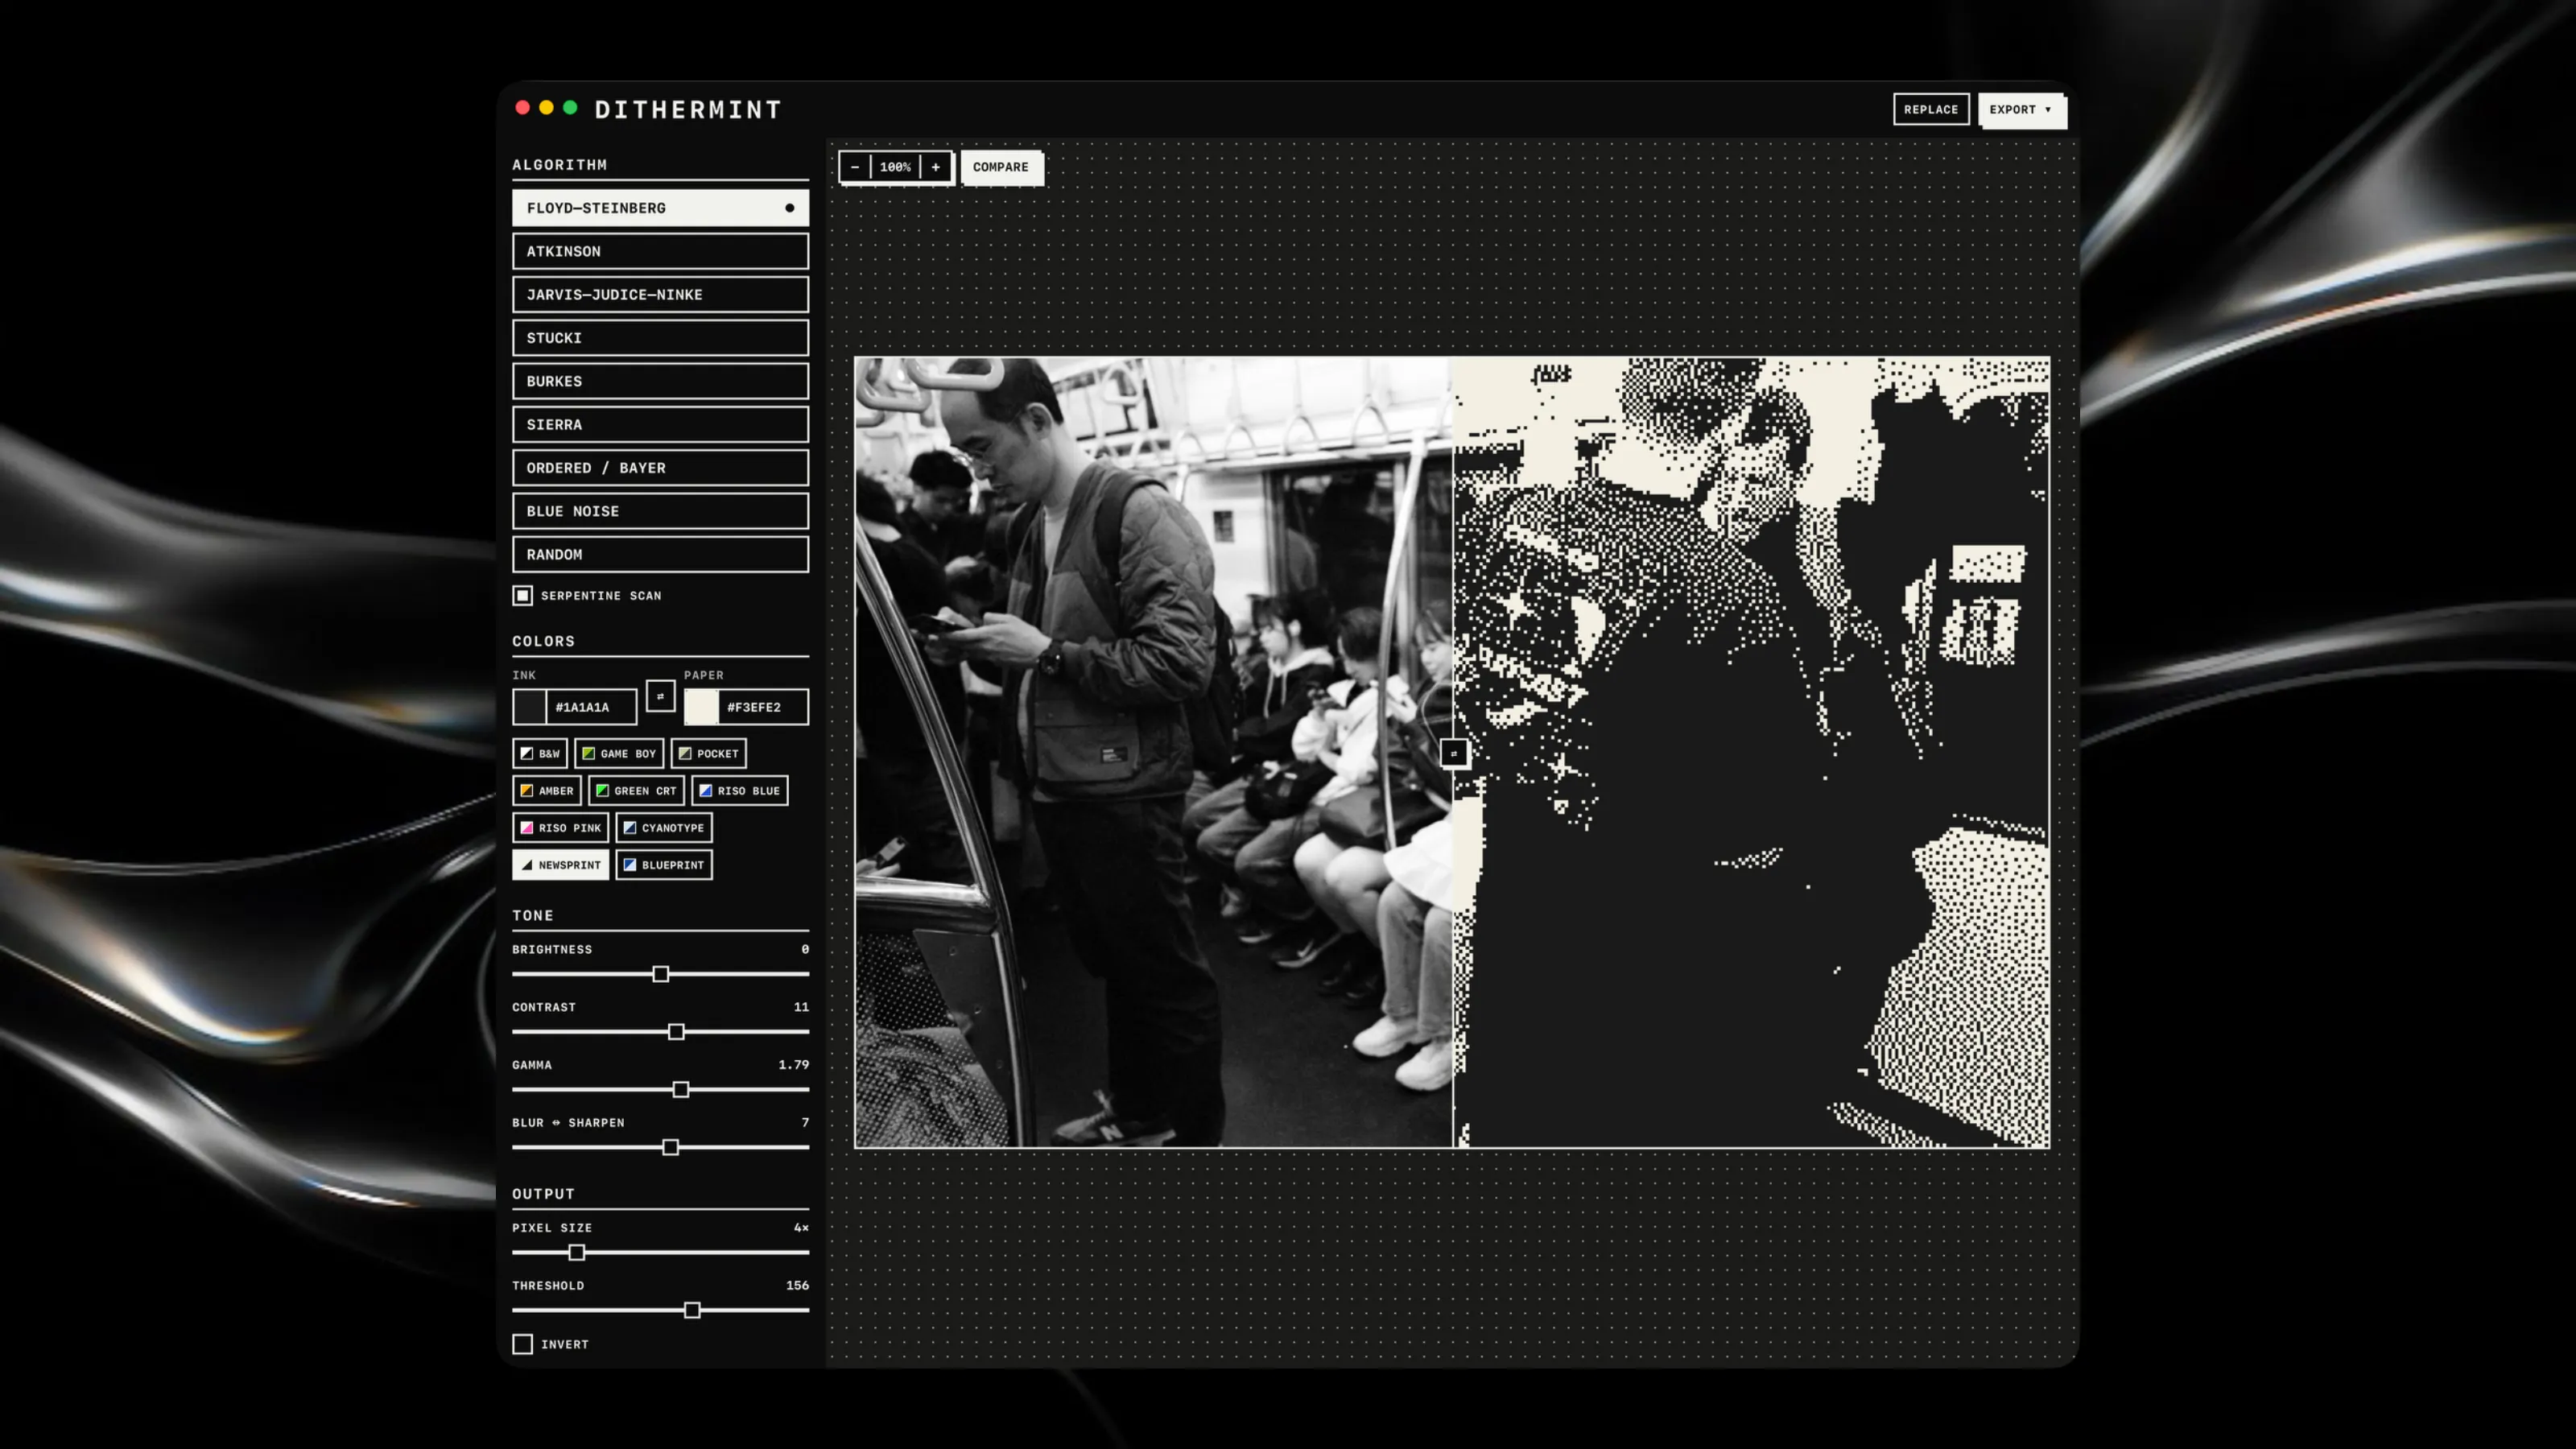Click the Brightness slider handle

click(660, 973)
